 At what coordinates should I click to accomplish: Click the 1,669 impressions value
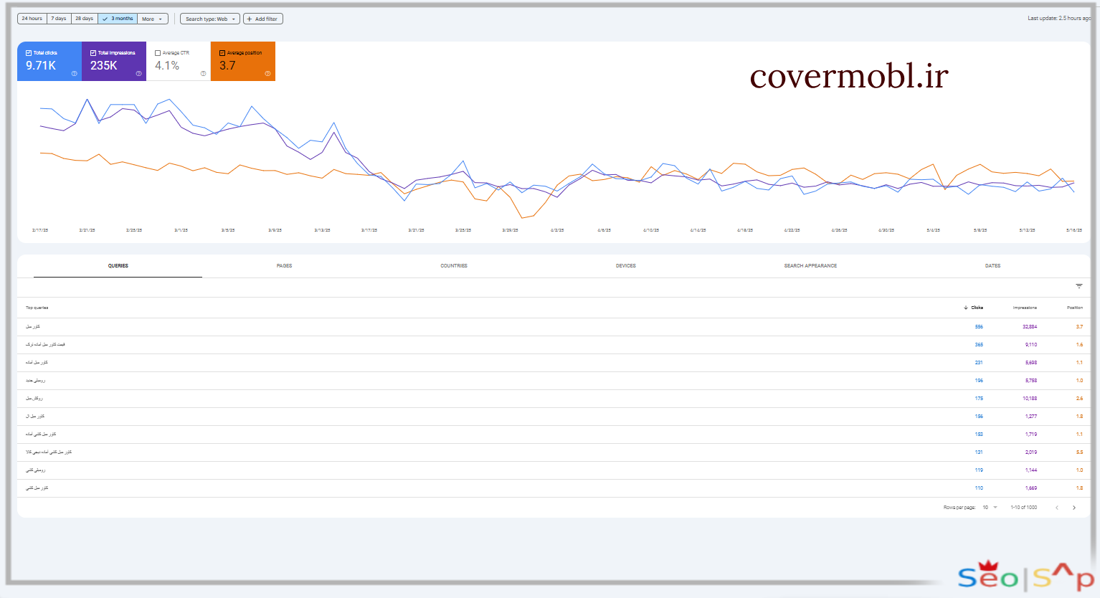point(1031,488)
